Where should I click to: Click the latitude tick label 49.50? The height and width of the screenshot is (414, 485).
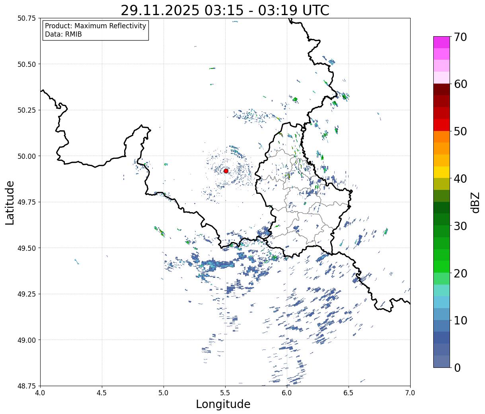(27, 248)
